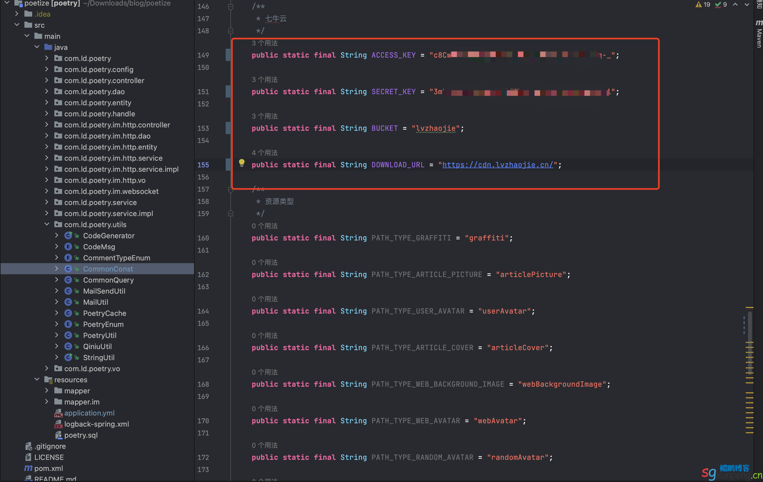This screenshot has width=763, height=482.
Task: Click the java source folder icon
Action: pyautogui.click(x=48, y=47)
